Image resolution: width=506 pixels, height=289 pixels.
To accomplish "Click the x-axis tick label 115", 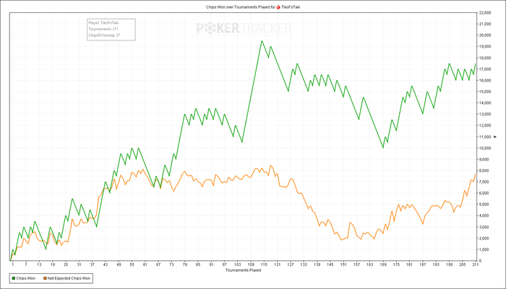I will pos(264,264).
